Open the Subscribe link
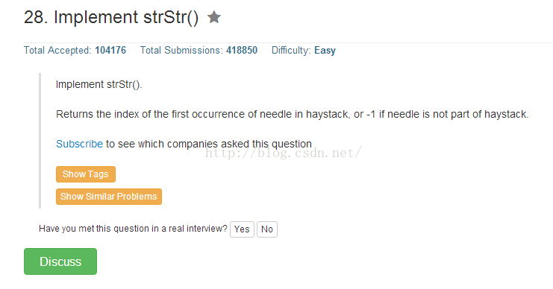The height and width of the screenshot is (289, 553). pos(79,144)
